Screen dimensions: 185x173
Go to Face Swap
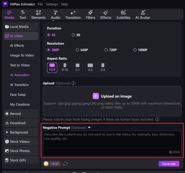pos(18,95)
